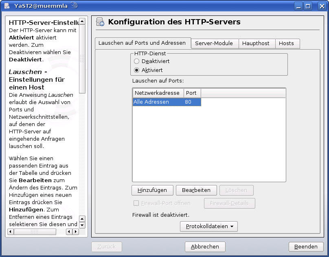The height and width of the screenshot is (257, 329).
Task: Select the Aktiviert radio option
Action: tap(137, 70)
